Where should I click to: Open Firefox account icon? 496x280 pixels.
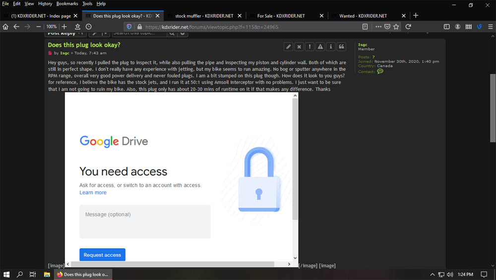[x=457, y=27]
